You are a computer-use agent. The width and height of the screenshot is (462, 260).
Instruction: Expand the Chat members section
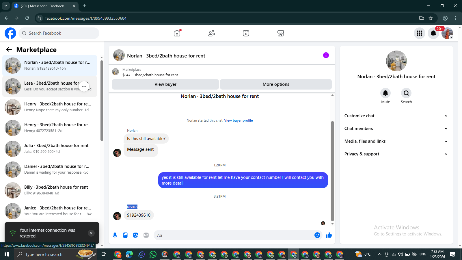tap(396, 129)
